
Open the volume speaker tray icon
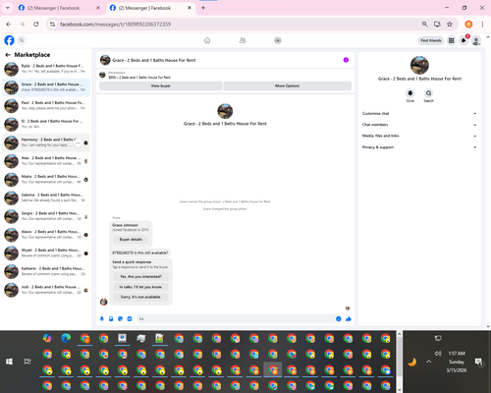pyautogui.click(x=438, y=354)
